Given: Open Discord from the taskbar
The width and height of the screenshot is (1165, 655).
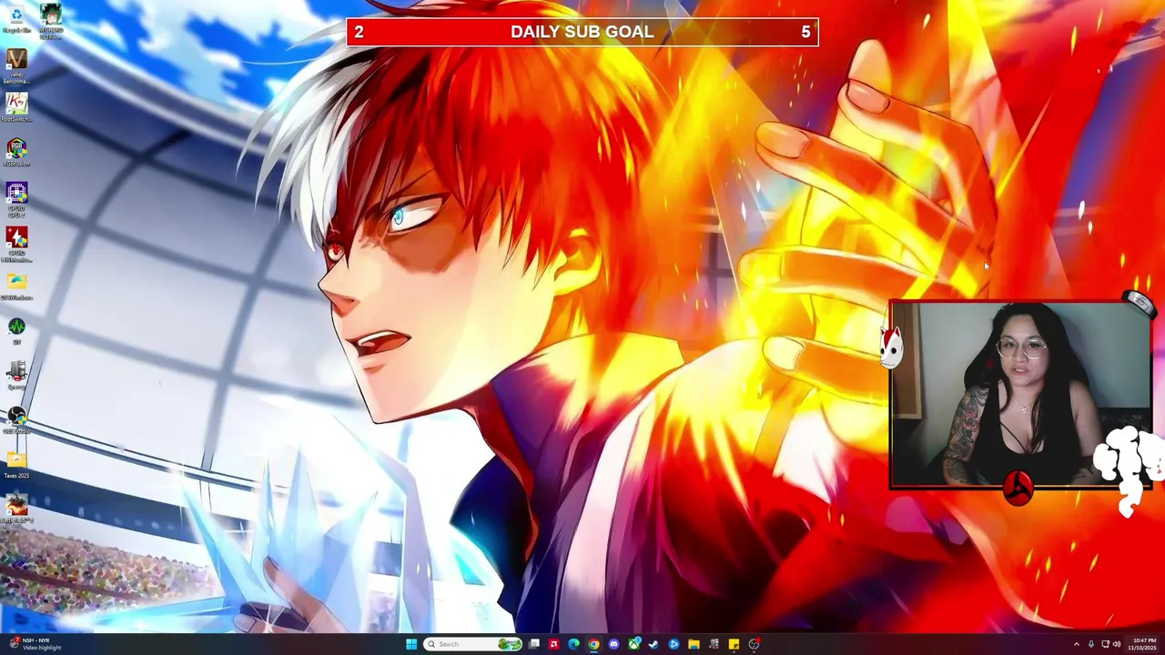Looking at the screenshot, I should pyautogui.click(x=613, y=644).
